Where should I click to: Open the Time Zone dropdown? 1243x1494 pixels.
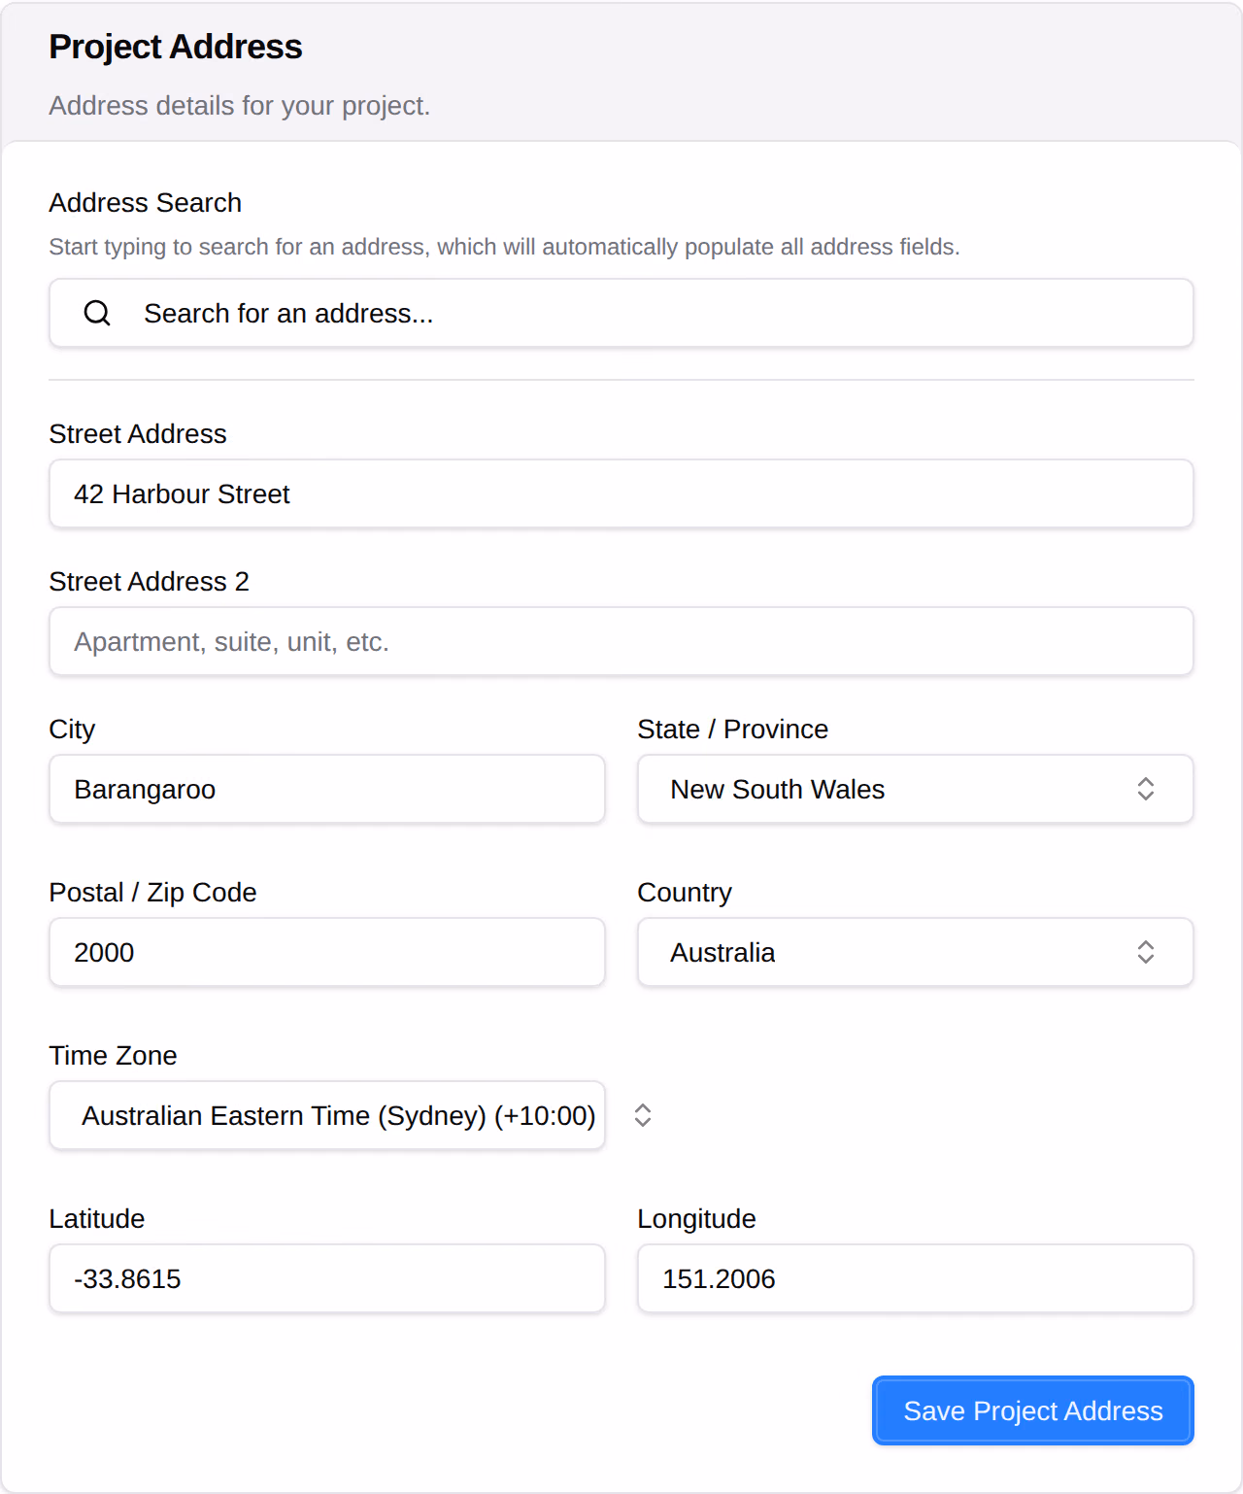click(x=327, y=1115)
